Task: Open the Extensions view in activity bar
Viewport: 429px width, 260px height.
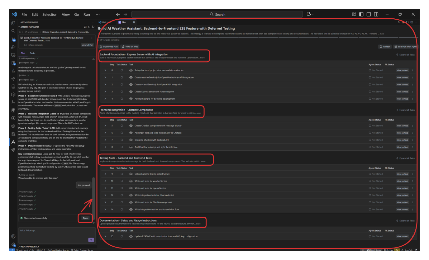Action: click(x=13, y=63)
